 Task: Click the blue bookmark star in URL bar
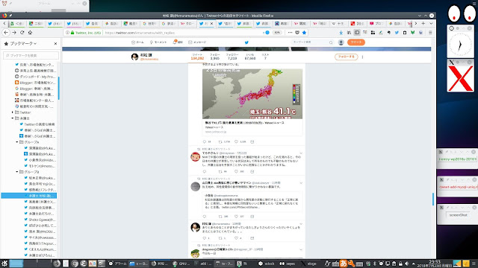(x=304, y=33)
